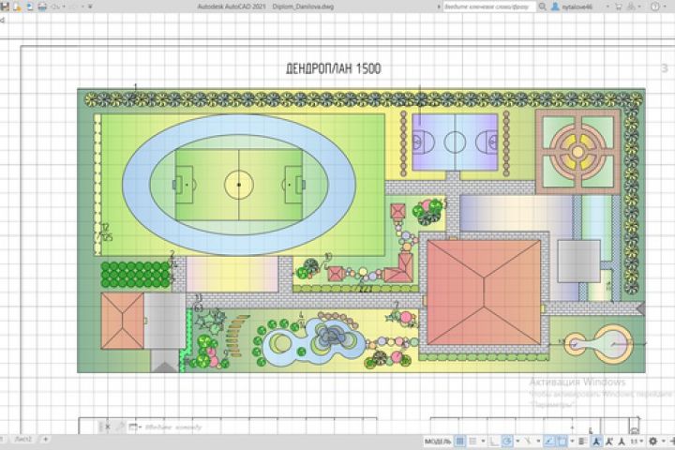Click the Undo arrow in quick access toolbar
This screenshot has width=675, height=450.
[55, 7]
